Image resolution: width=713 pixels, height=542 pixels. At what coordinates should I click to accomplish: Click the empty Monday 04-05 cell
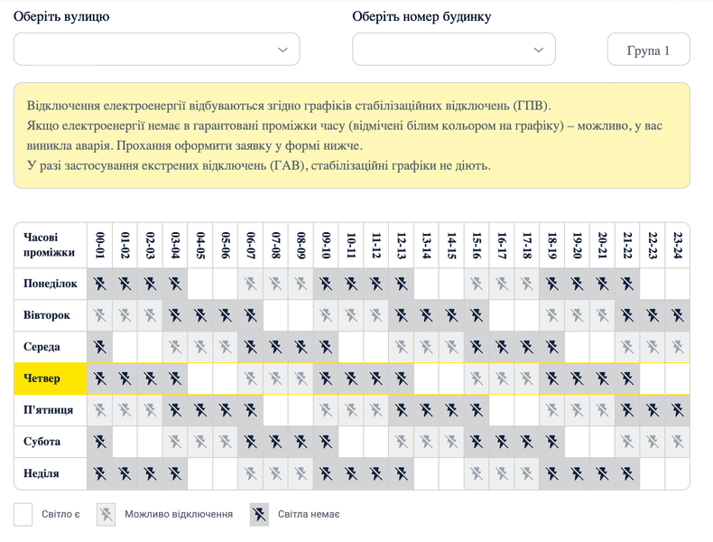click(x=200, y=284)
